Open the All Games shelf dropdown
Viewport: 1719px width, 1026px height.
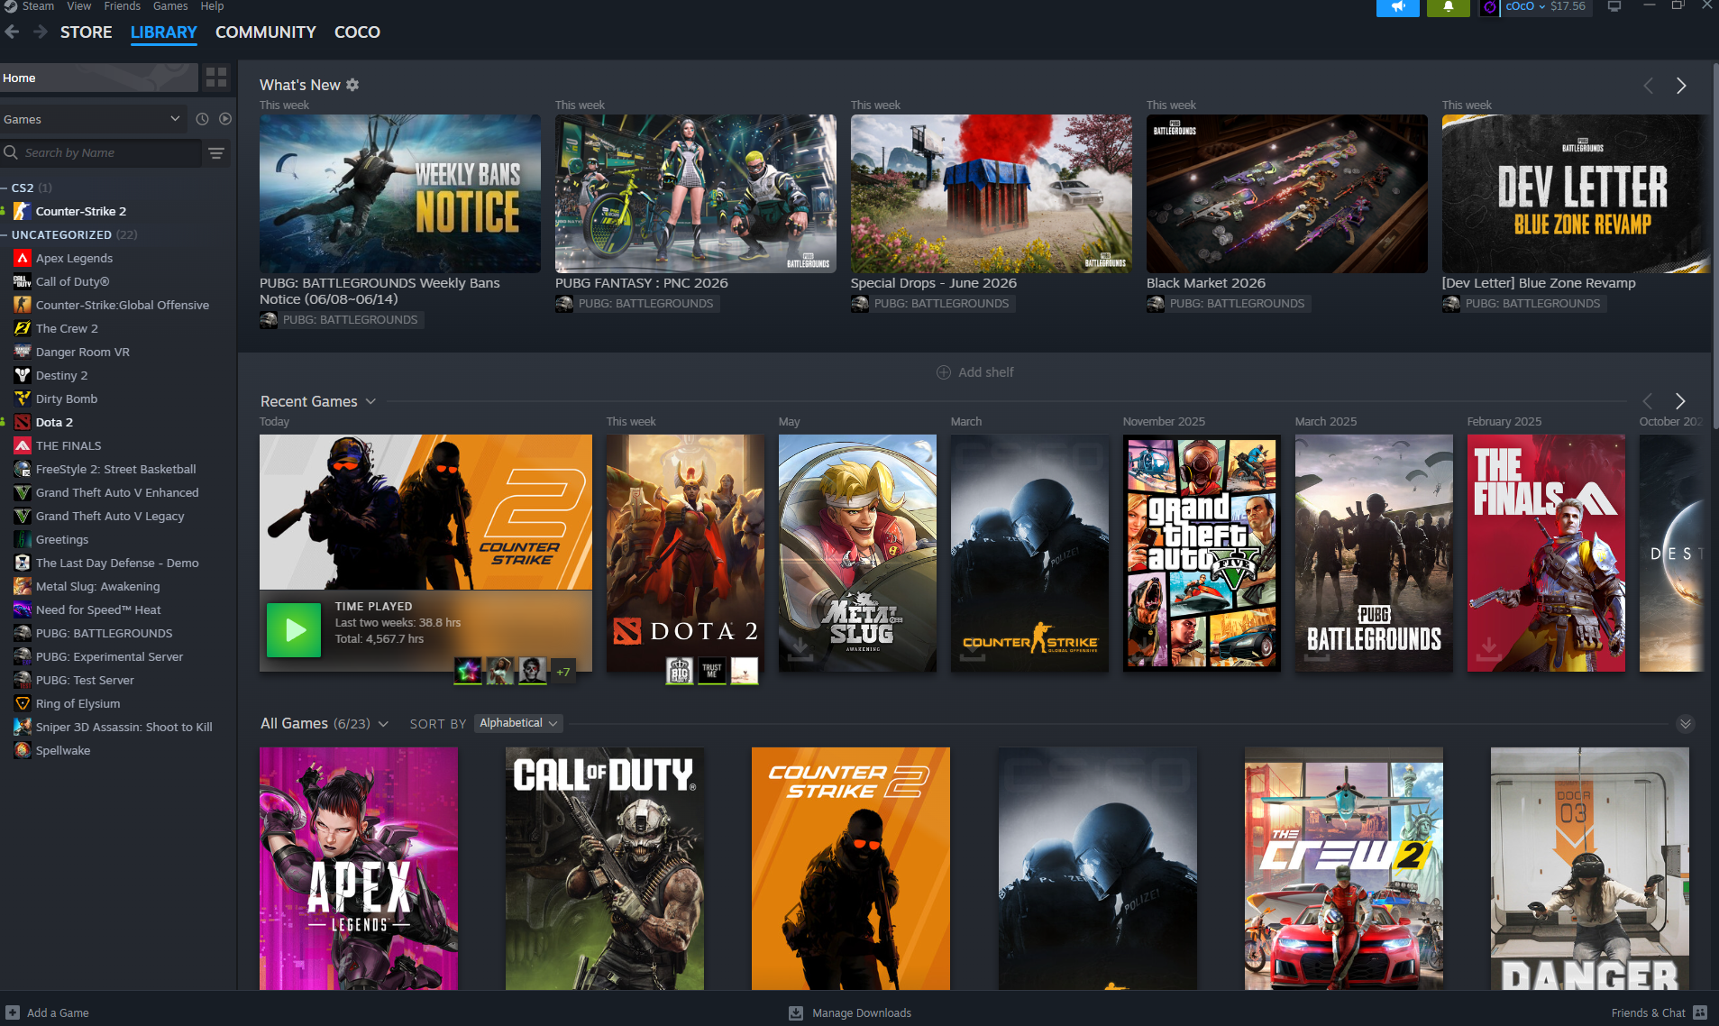click(383, 724)
